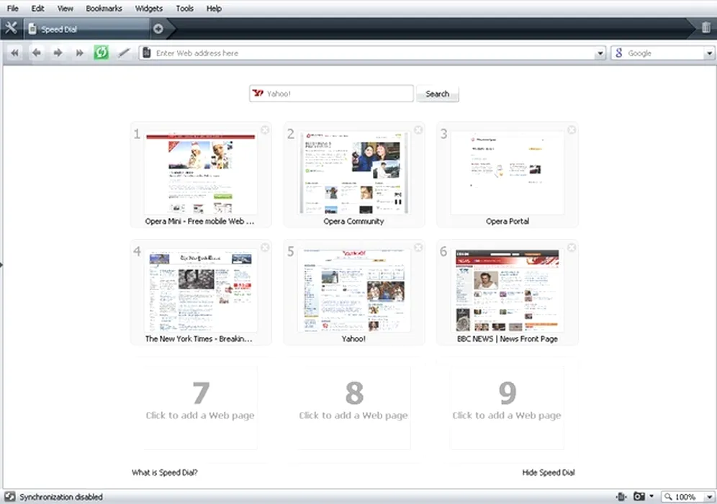Remove the Opera Mini speed dial entry
This screenshot has width=717, height=504.
coord(265,130)
